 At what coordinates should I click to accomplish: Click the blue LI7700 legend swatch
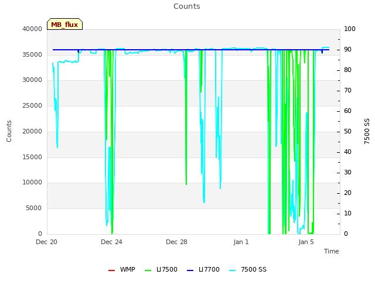point(190,270)
